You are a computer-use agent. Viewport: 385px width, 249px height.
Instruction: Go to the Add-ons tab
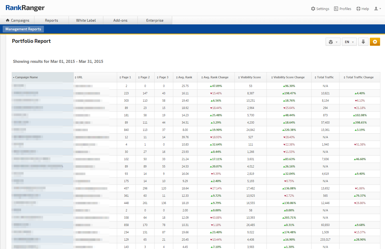tap(120, 20)
